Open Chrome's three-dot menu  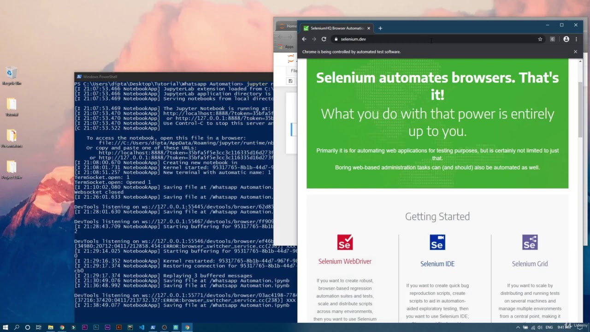click(576, 39)
